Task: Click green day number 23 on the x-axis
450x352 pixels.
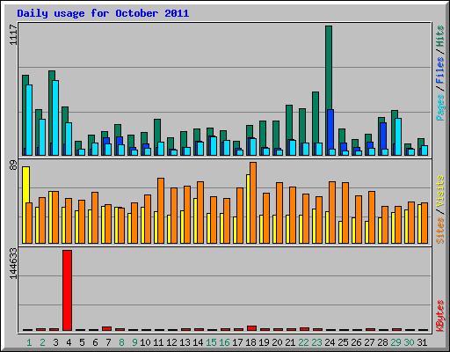Action: click(x=316, y=342)
